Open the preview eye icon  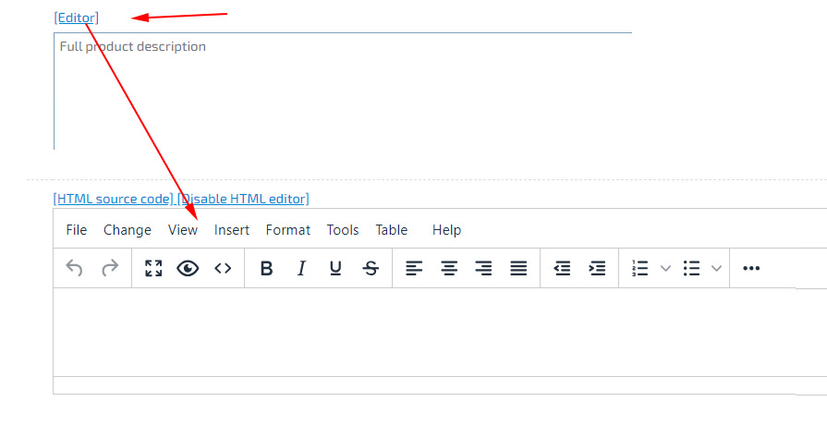[x=188, y=268]
